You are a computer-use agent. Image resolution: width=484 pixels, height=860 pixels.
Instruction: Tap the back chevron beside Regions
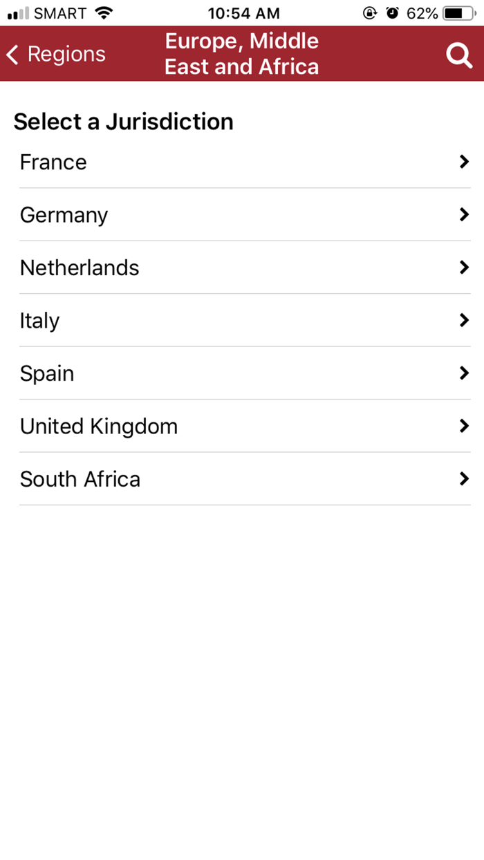pos(12,54)
